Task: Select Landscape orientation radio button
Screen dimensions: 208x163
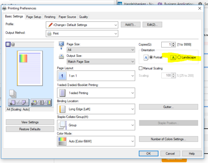Action: tap(179, 57)
